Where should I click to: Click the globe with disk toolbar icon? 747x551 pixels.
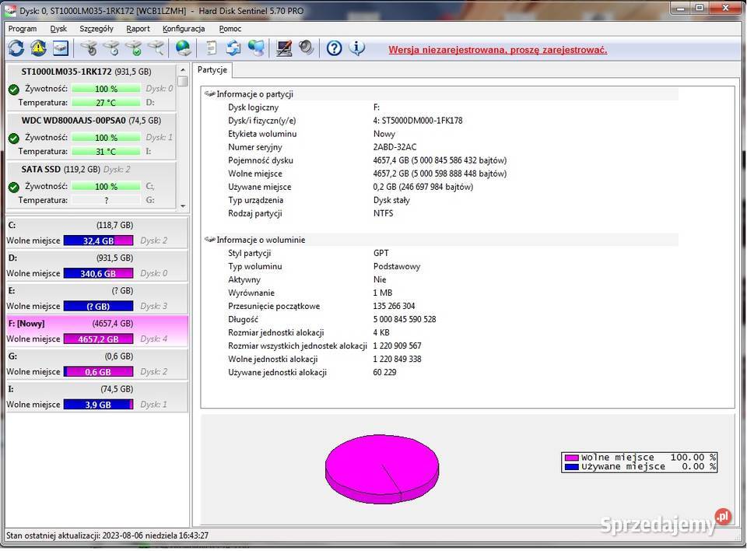[x=184, y=48]
